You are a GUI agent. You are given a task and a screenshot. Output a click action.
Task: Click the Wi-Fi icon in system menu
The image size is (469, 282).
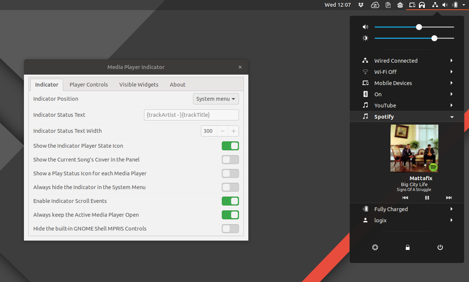coord(365,72)
